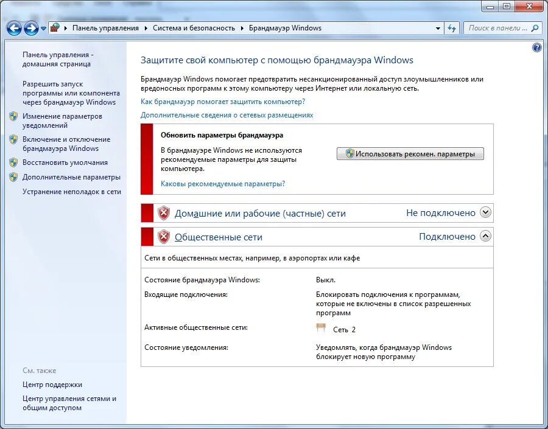Open help with the question mark icon
The width and height of the screenshot is (548, 429).
[537, 47]
